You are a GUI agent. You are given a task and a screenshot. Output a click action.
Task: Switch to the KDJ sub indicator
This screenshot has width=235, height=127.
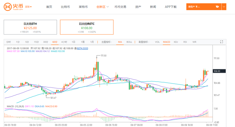(176, 42)
